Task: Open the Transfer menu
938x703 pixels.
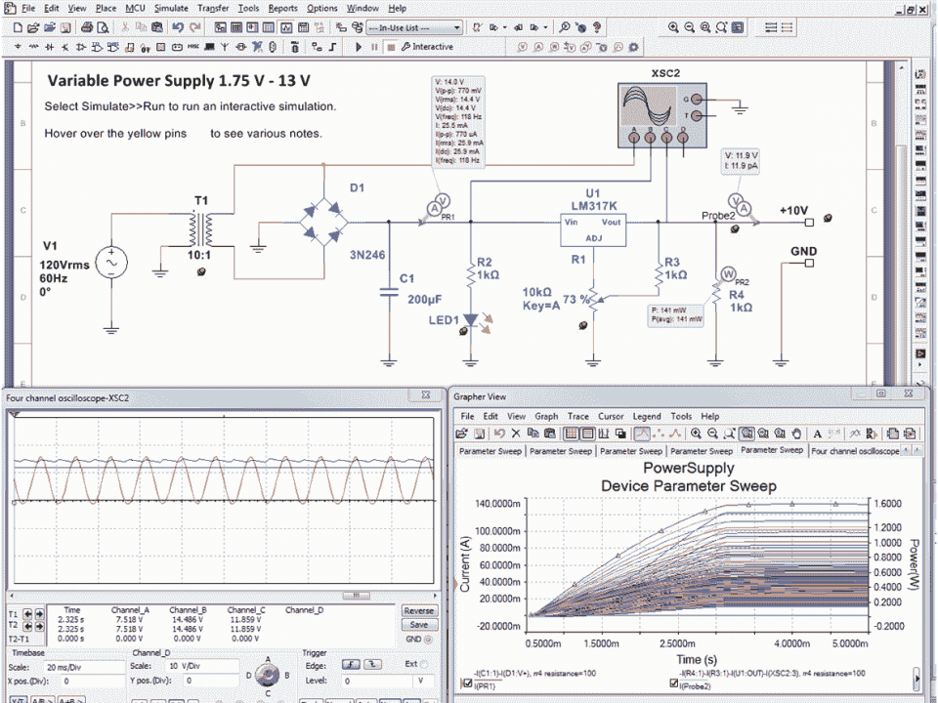Action: pos(213,9)
